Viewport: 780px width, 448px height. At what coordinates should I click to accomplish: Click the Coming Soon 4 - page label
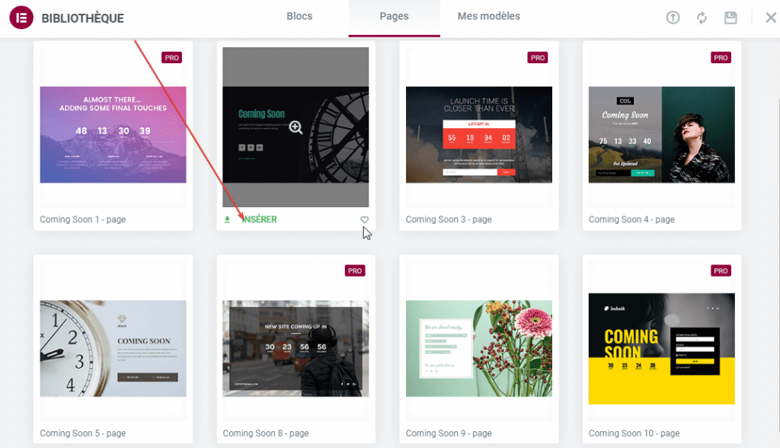coord(631,219)
